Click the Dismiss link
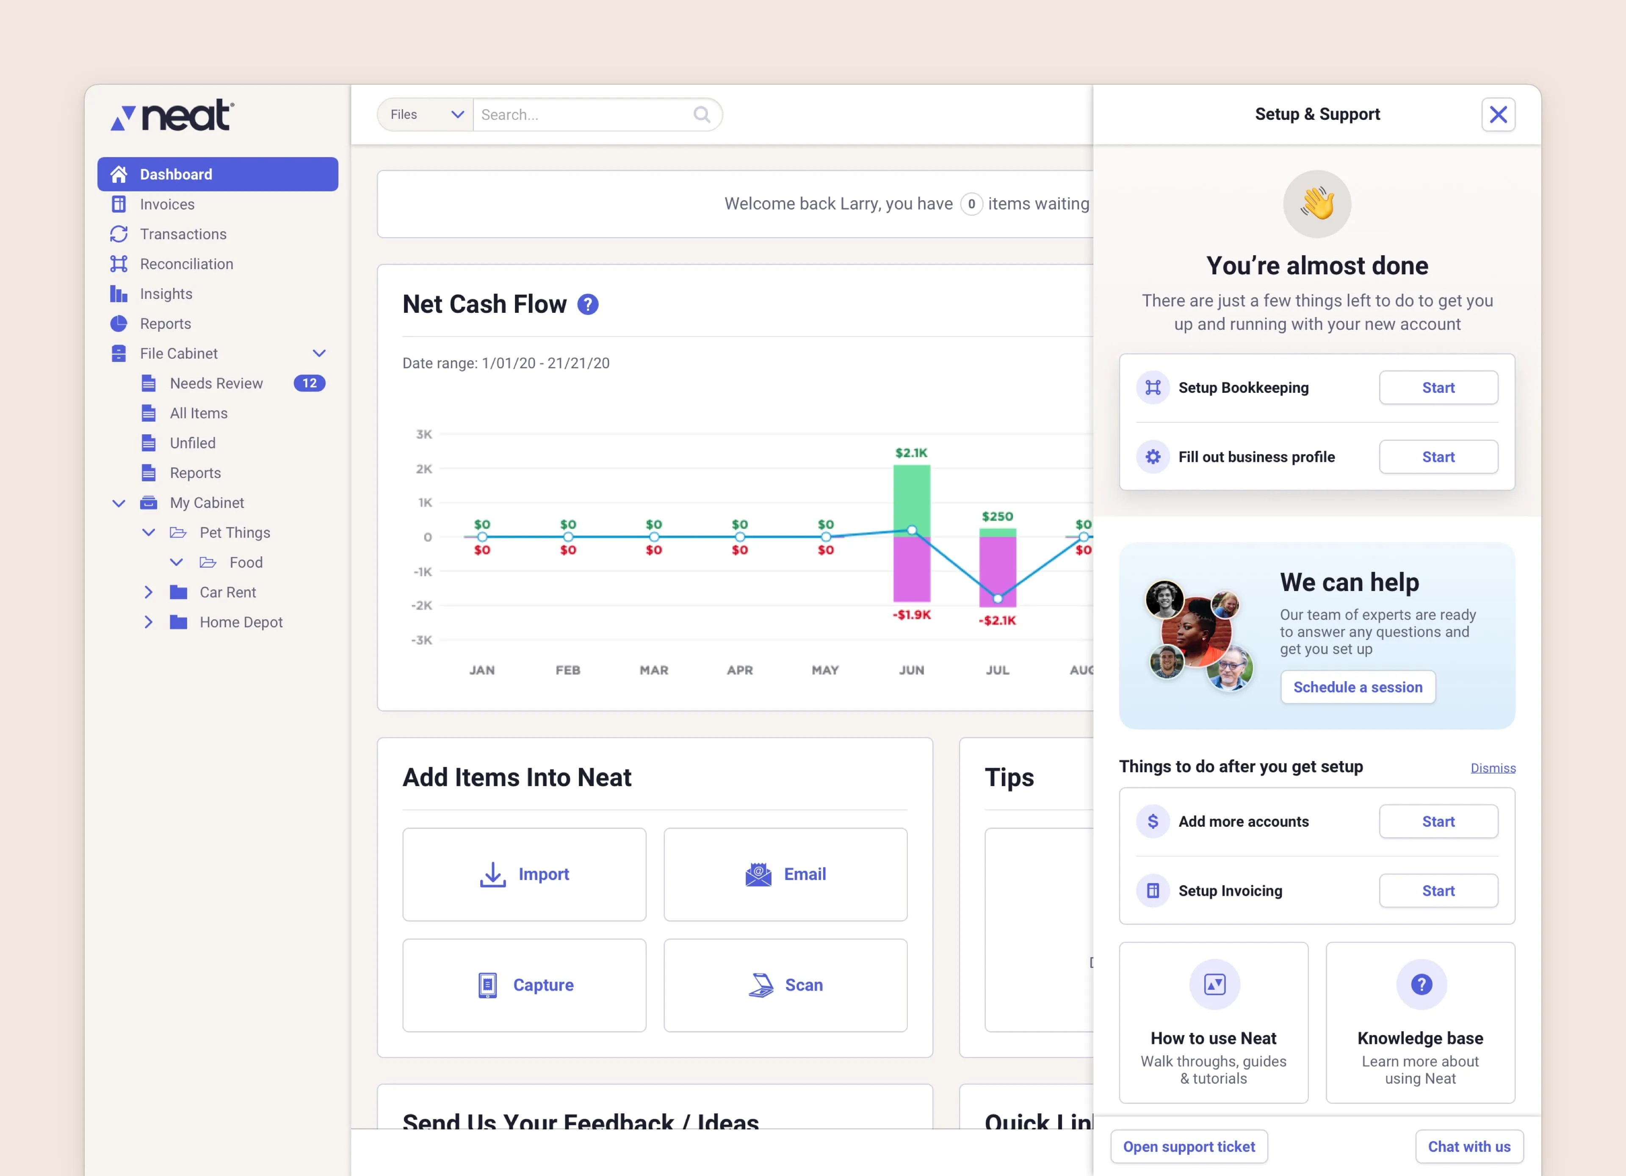 tap(1493, 768)
